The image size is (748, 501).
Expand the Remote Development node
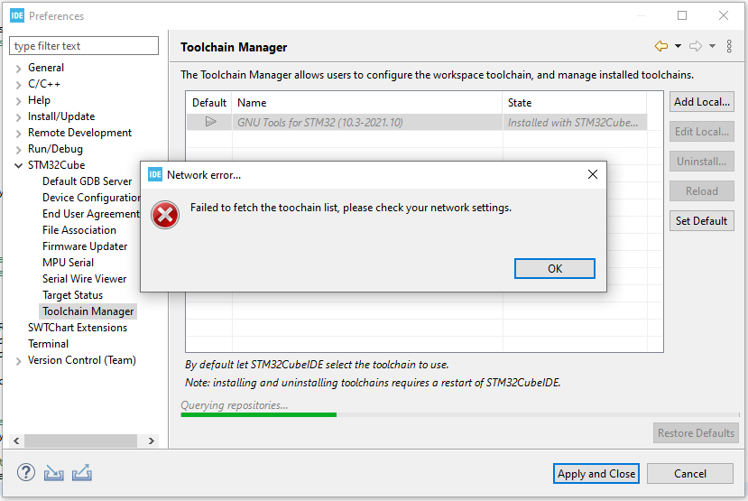point(18,134)
